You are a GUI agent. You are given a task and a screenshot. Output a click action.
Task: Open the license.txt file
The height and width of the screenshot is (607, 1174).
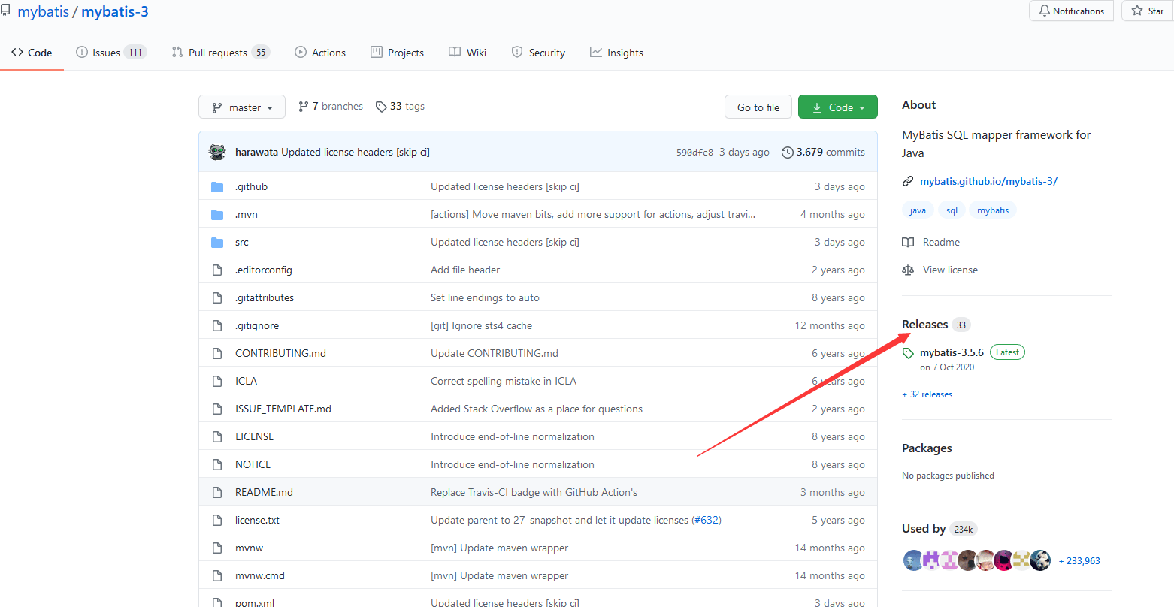coord(257,521)
